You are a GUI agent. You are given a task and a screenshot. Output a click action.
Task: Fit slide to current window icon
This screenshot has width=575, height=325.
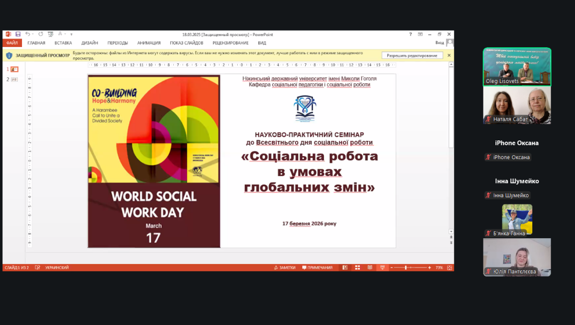coord(448,267)
